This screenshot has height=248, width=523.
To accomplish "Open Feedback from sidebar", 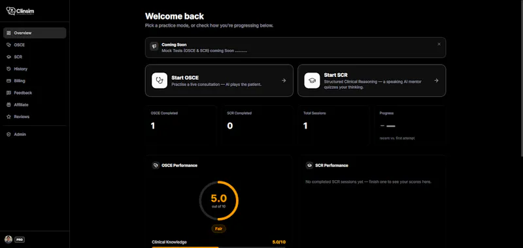I will pyautogui.click(x=35, y=93).
